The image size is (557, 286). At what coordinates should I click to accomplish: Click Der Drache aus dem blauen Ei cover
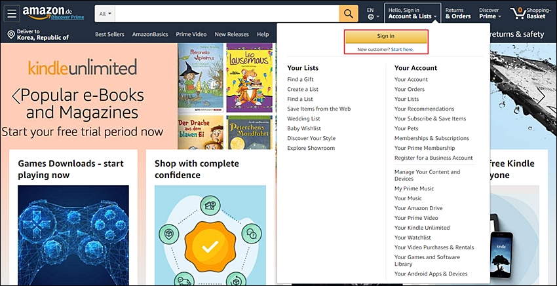201,132
